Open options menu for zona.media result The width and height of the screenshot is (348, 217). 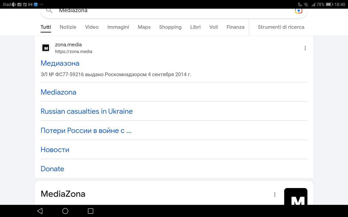305,48
